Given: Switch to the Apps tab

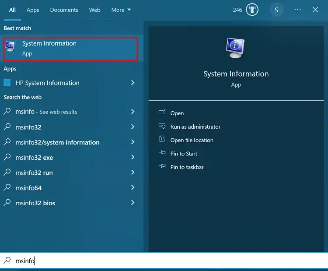Looking at the screenshot, I should pos(33,10).
